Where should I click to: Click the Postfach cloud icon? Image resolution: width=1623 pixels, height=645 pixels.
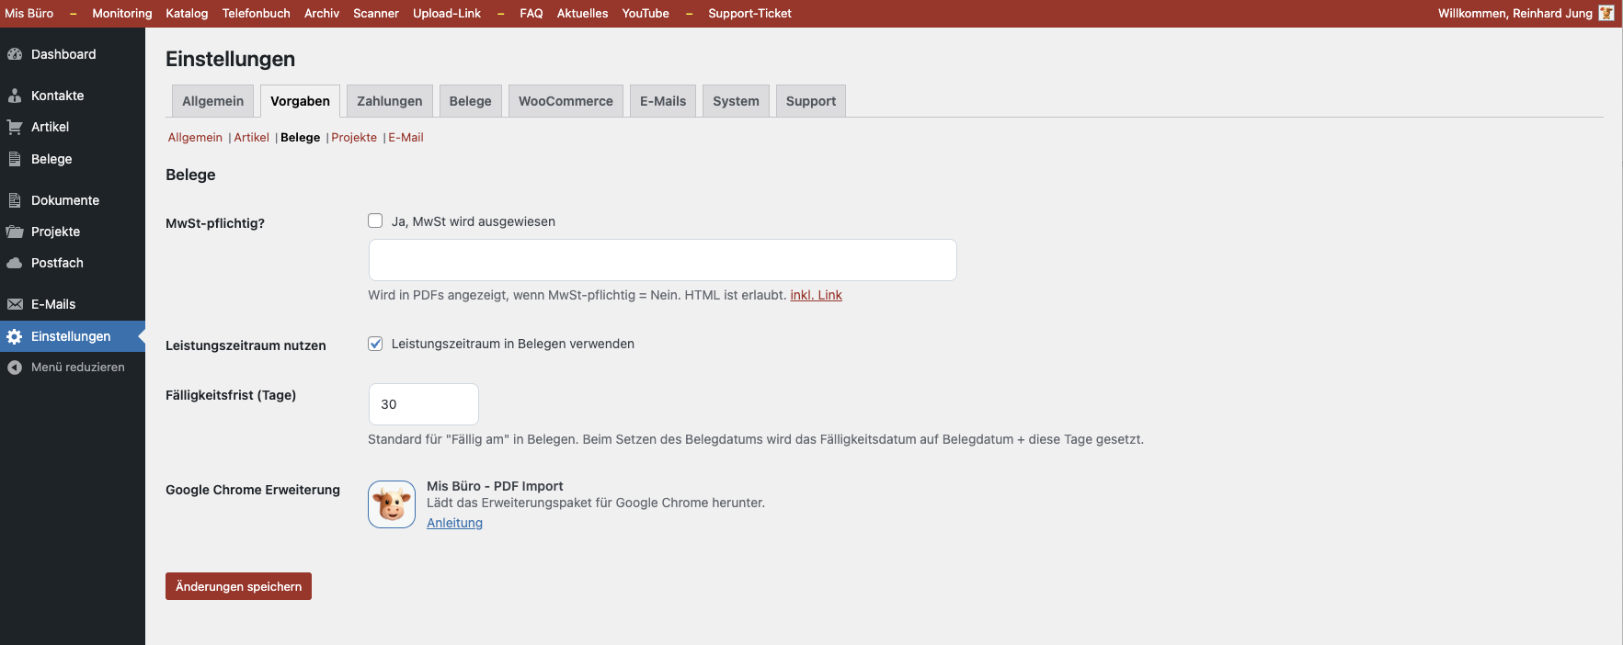click(15, 263)
